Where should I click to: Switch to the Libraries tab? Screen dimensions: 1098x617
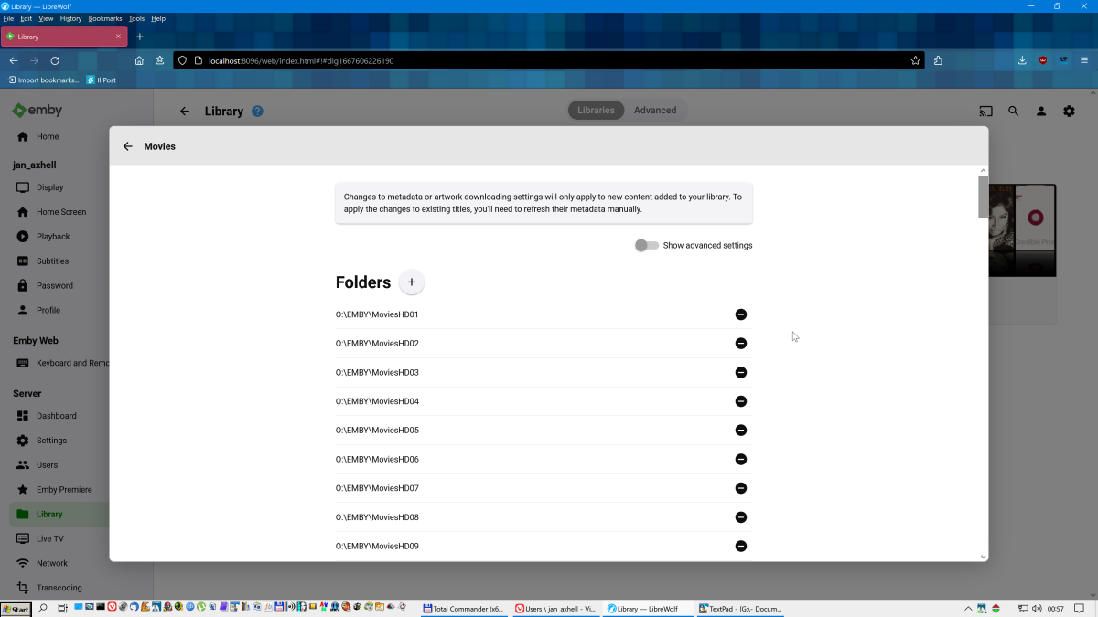click(596, 111)
